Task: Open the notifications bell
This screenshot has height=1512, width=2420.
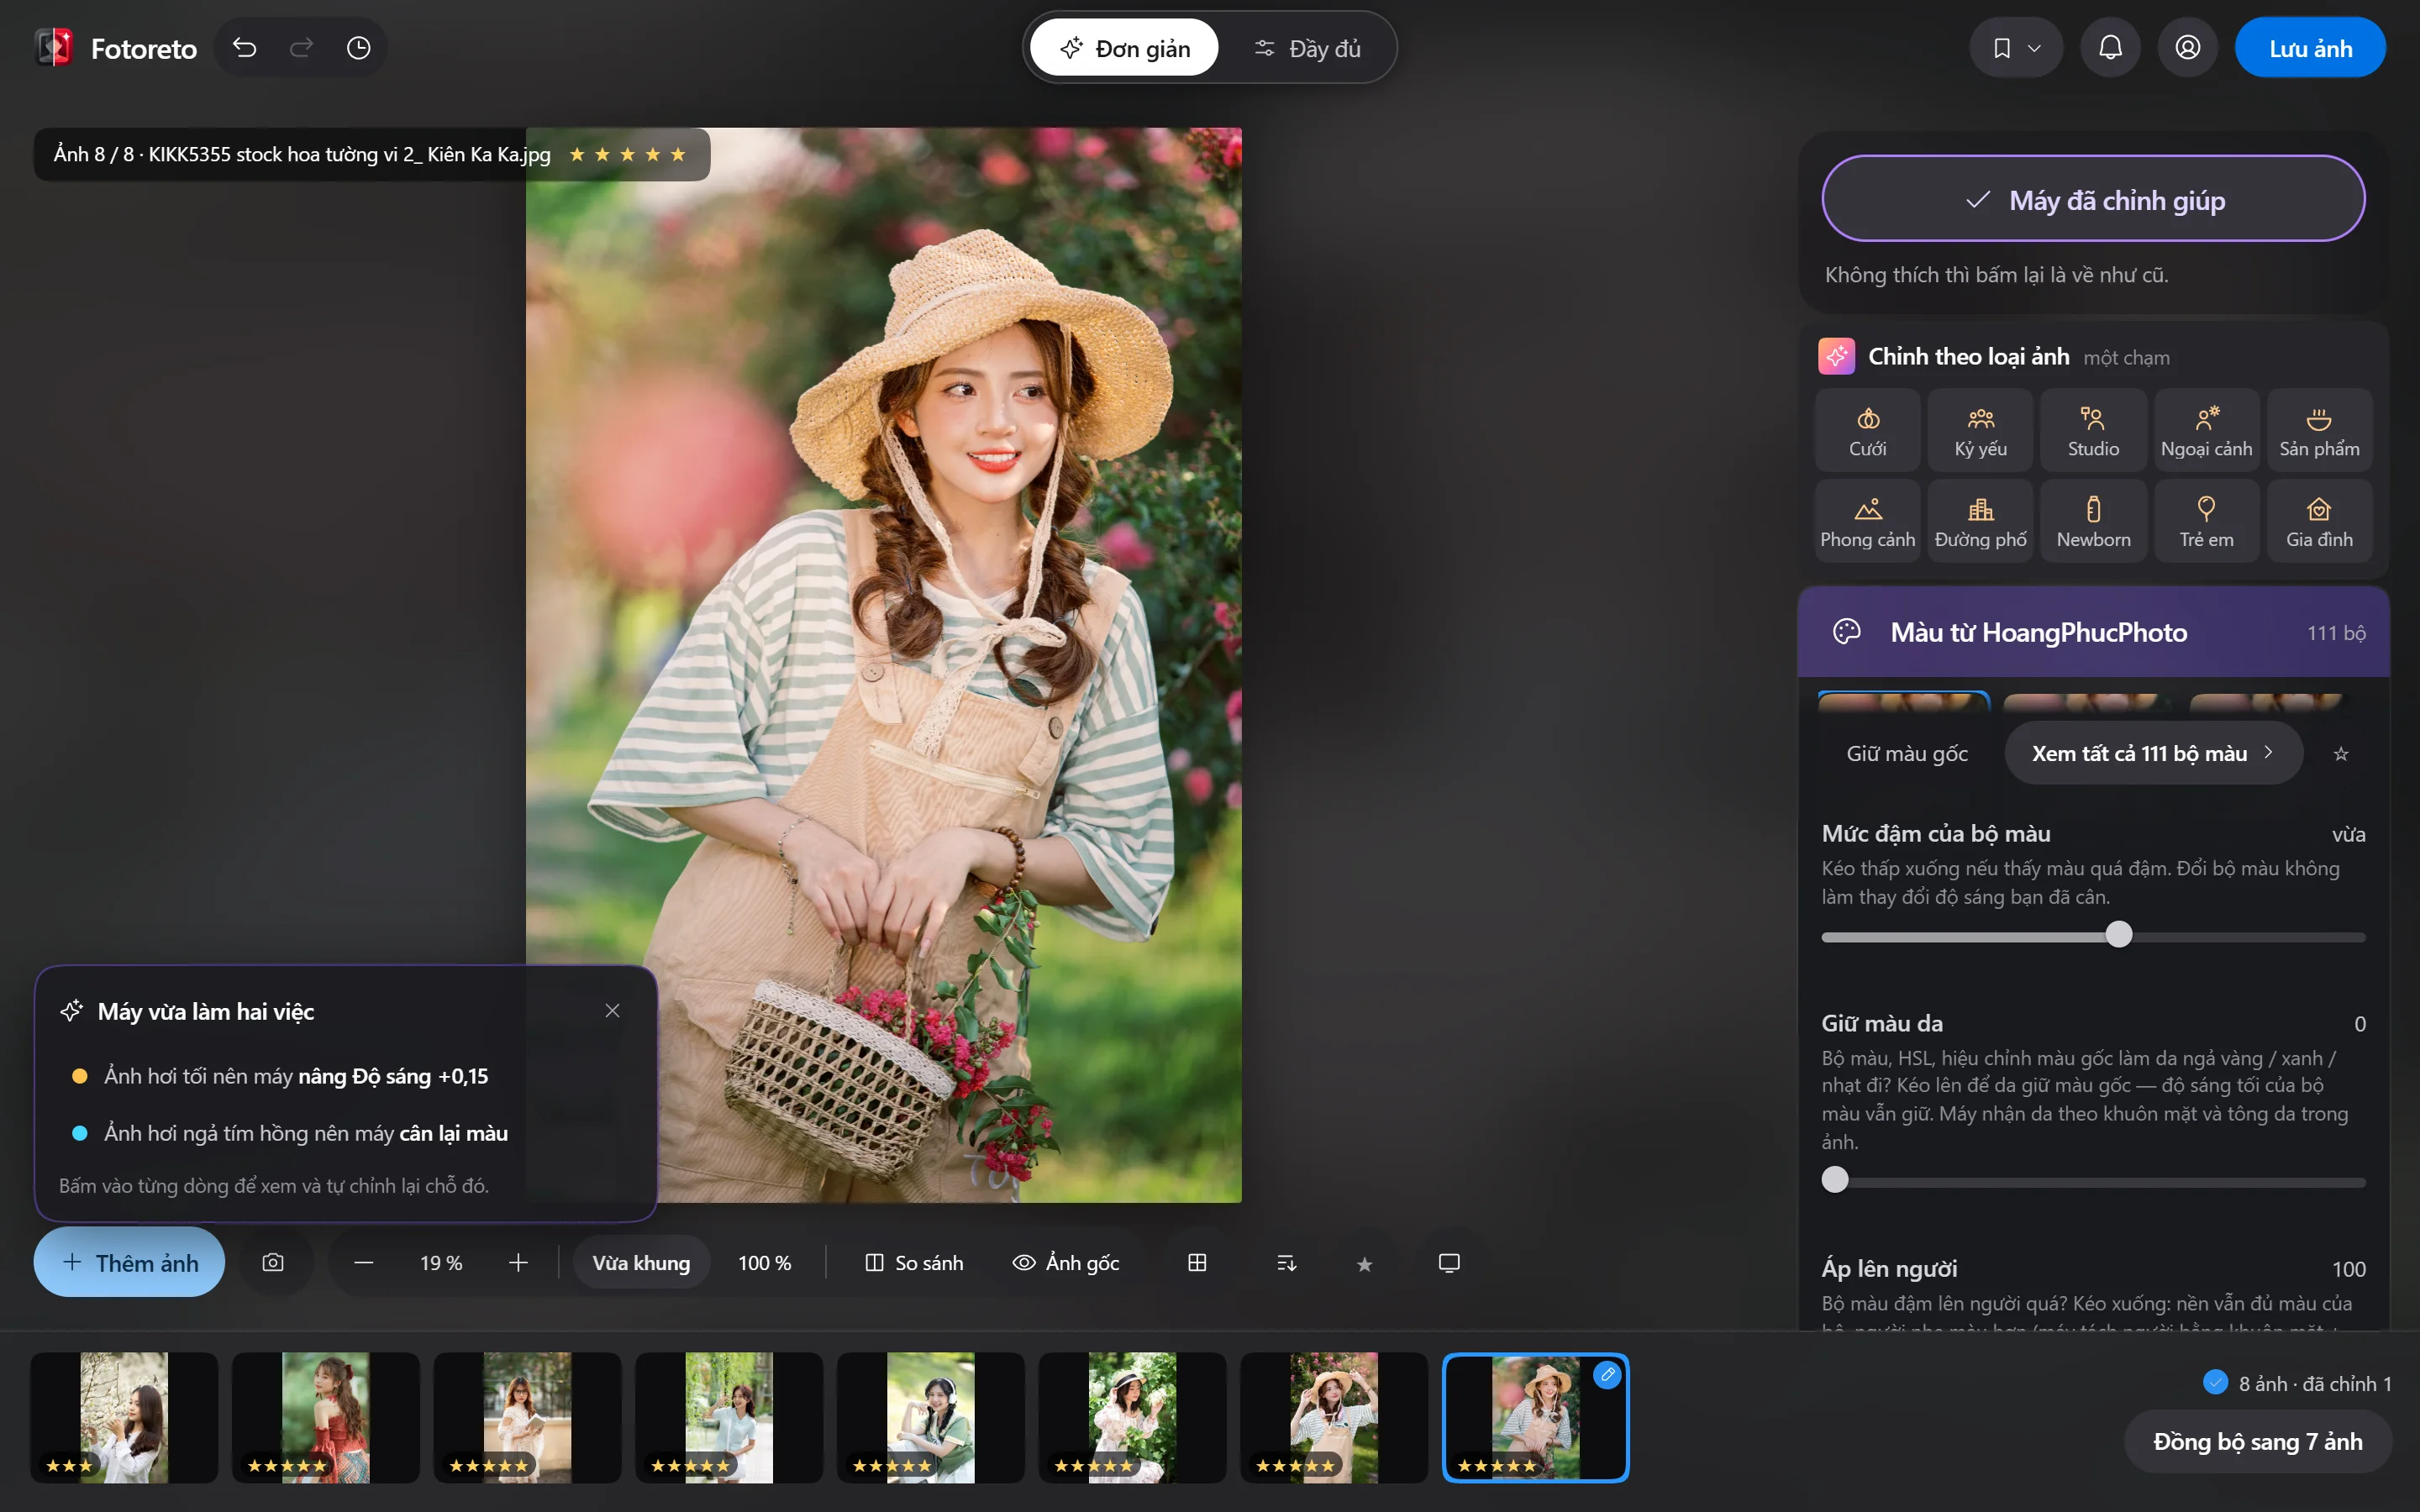Action: click(x=2110, y=48)
